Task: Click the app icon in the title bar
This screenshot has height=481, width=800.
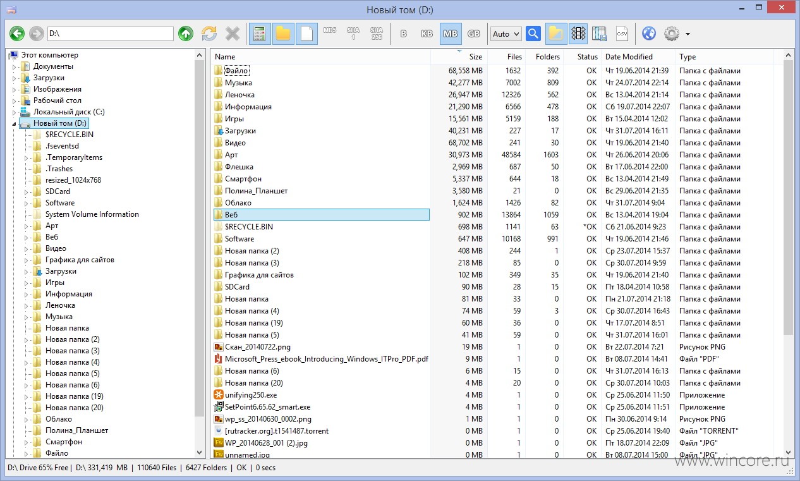Action: point(11,9)
